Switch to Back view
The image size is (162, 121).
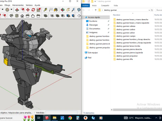[x=33, y=16]
